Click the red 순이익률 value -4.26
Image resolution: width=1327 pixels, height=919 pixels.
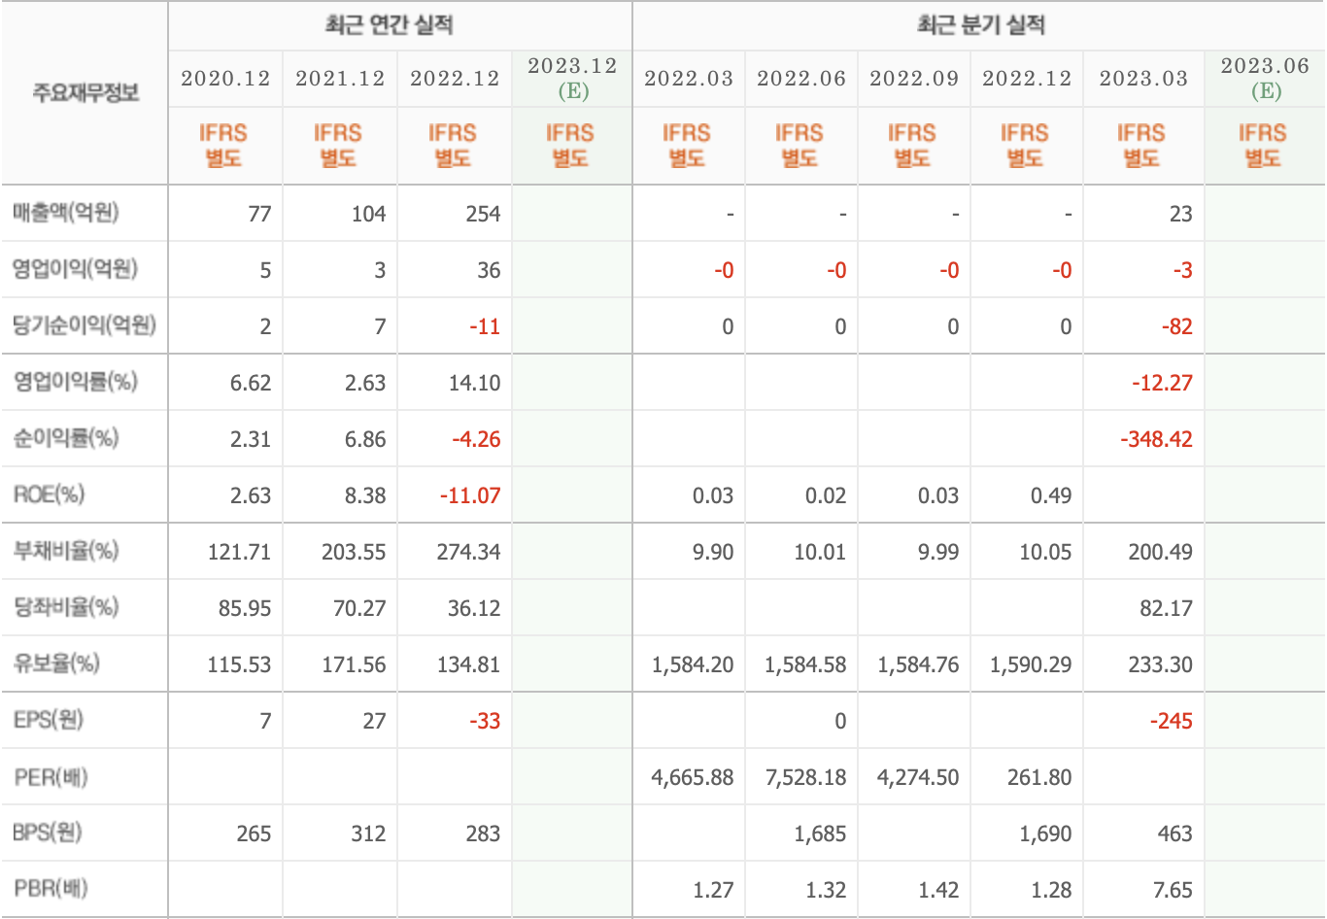(476, 439)
